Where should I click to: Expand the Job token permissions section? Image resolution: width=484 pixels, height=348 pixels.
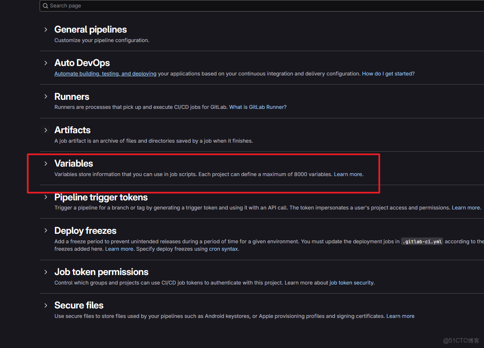45,272
